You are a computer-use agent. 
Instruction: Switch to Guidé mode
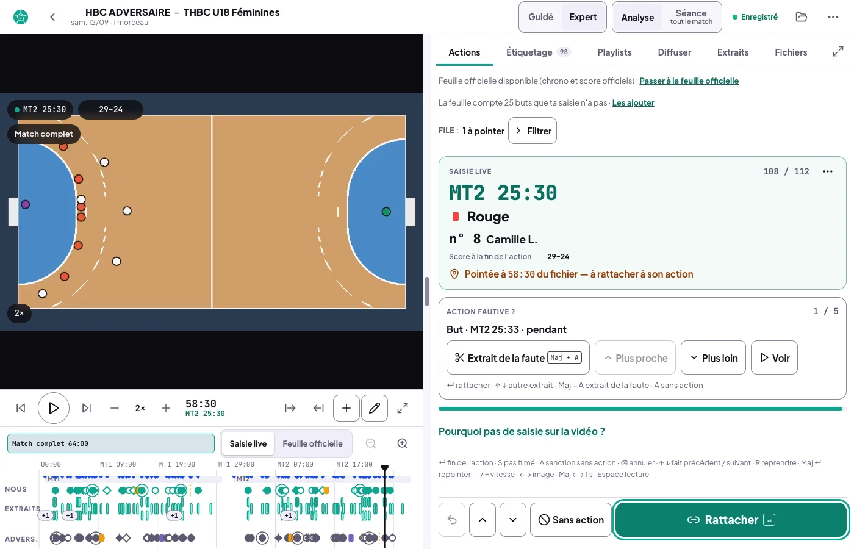(540, 17)
